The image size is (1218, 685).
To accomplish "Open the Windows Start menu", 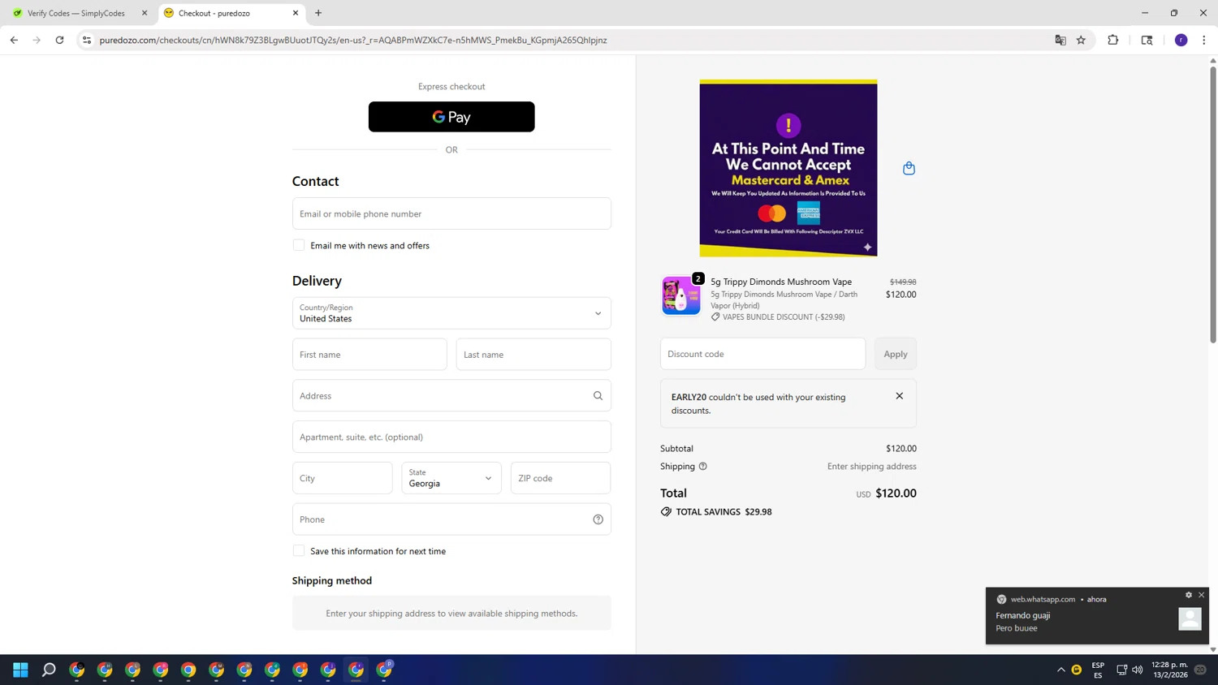I will tap(21, 670).
